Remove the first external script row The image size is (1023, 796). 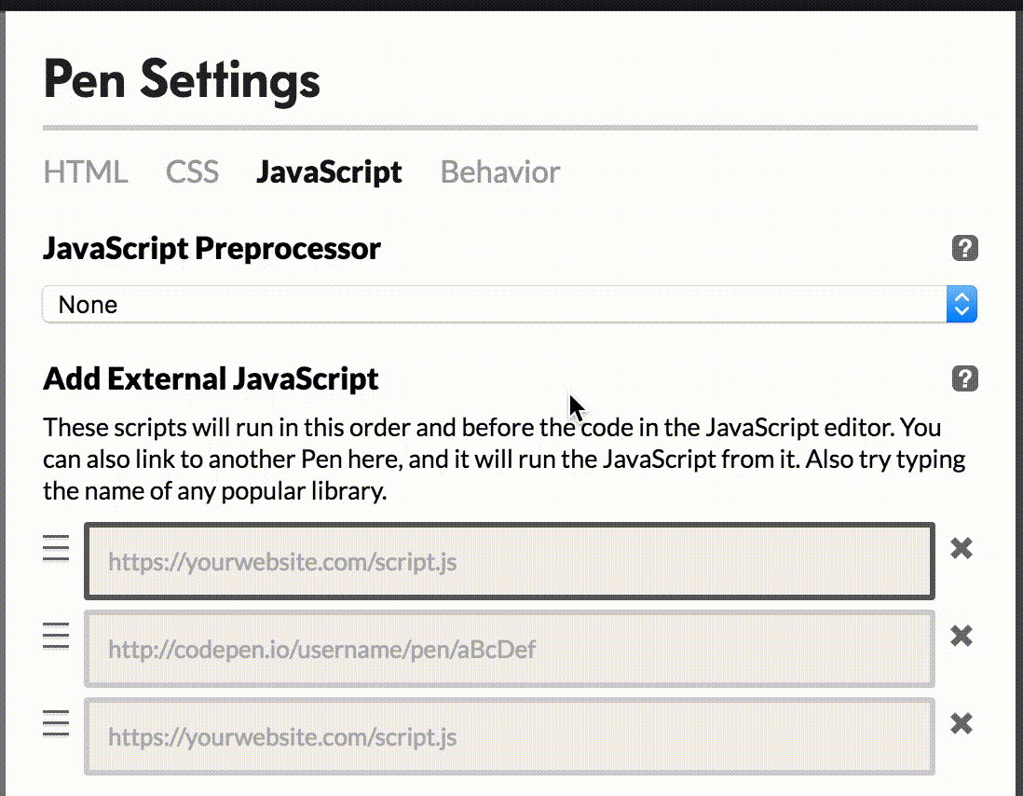click(961, 549)
